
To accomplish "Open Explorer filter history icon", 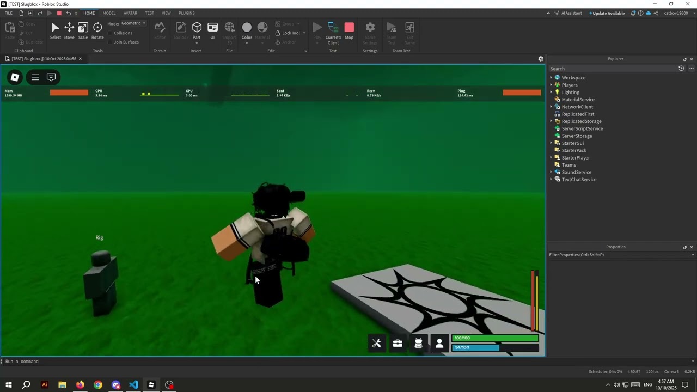I will pyautogui.click(x=681, y=69).
